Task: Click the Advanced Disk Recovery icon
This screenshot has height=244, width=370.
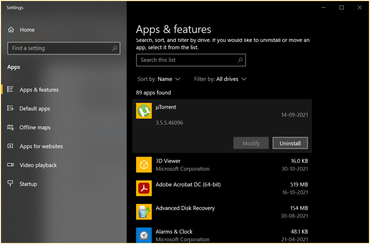Action: click(x=144, y=212)
